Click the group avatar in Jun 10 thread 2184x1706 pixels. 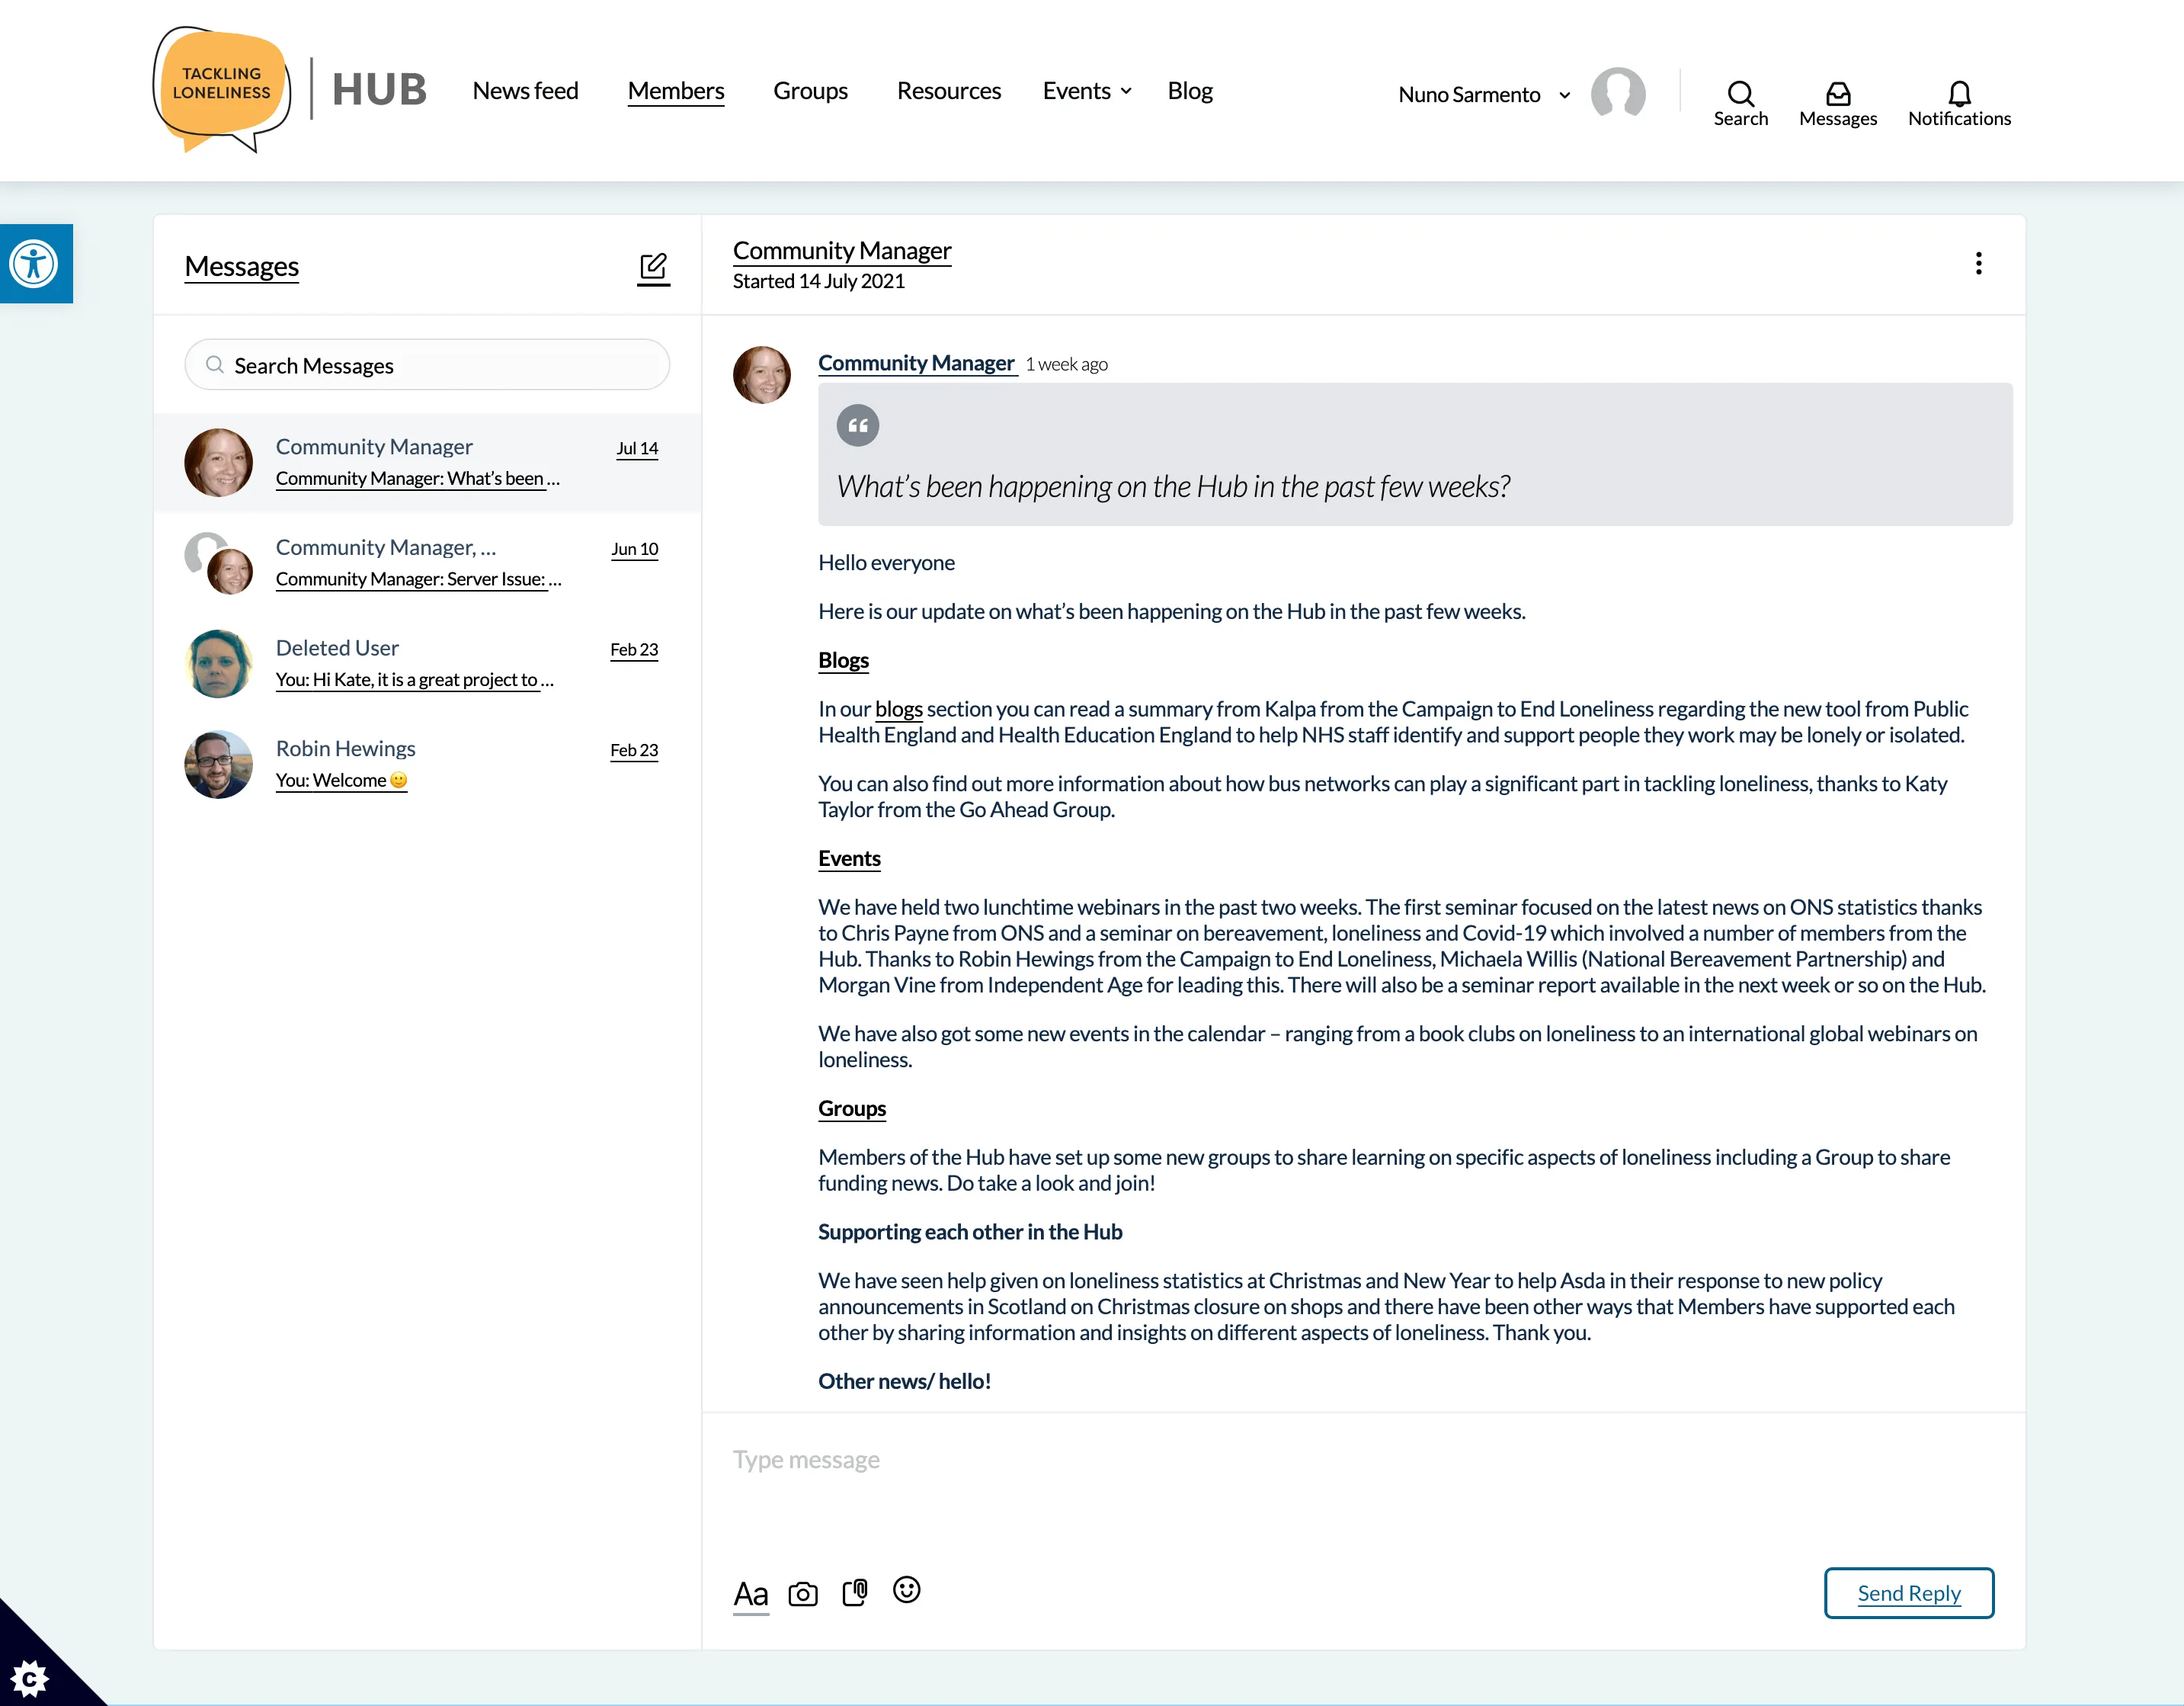tap(219, 563)
